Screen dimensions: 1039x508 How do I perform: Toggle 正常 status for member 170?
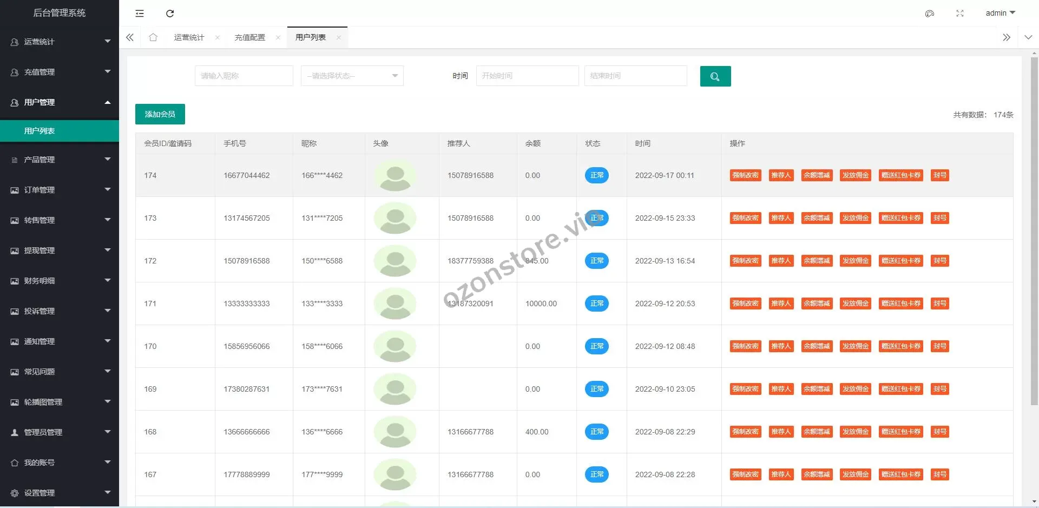click(596, 346)
